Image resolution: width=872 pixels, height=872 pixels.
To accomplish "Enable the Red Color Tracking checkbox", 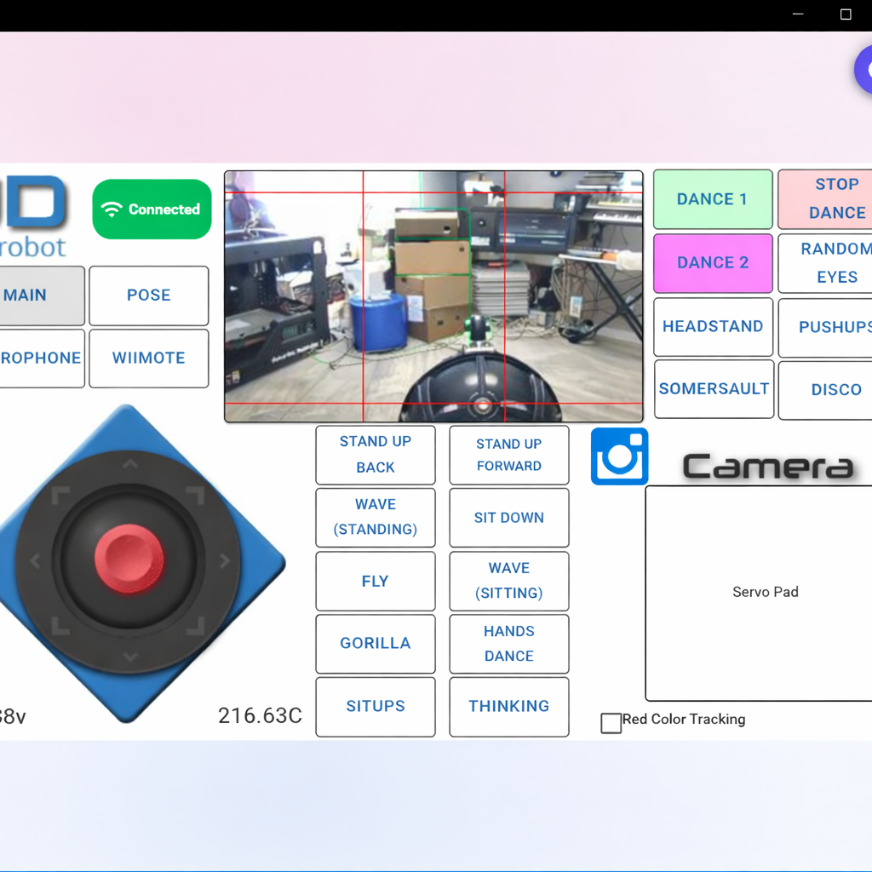I will coord(611,723).
